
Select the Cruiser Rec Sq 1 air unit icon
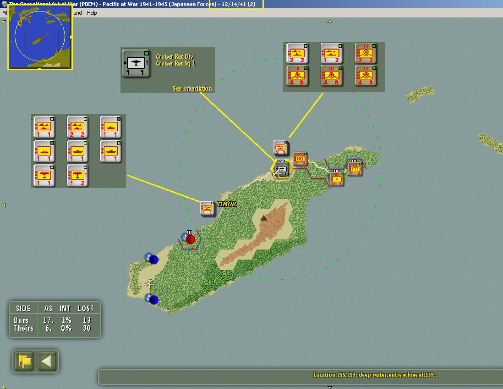(136, 63)
